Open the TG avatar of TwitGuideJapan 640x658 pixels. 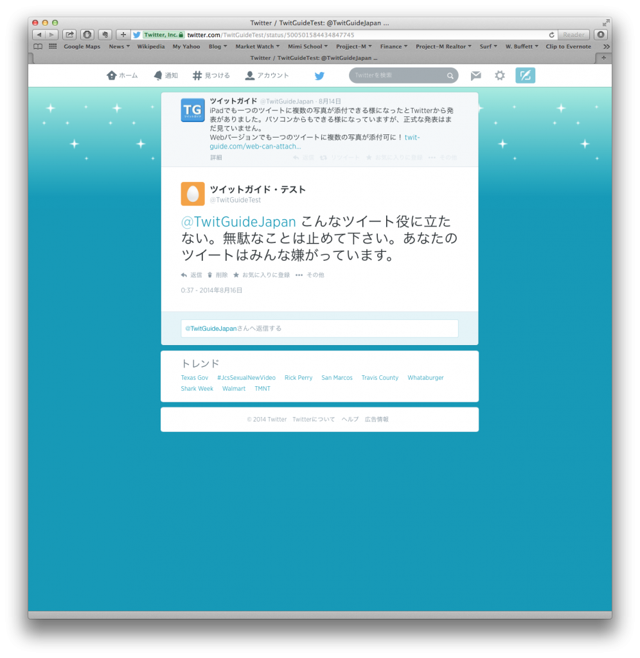pos(193,110)
